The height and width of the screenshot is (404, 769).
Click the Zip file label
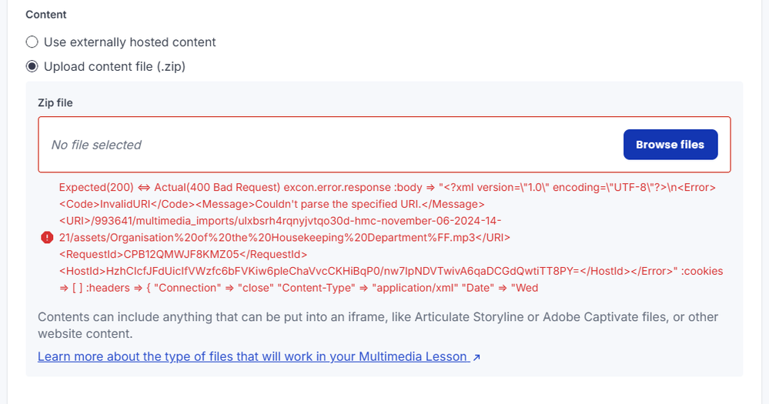pyautogui.click(x=55, y=102)
